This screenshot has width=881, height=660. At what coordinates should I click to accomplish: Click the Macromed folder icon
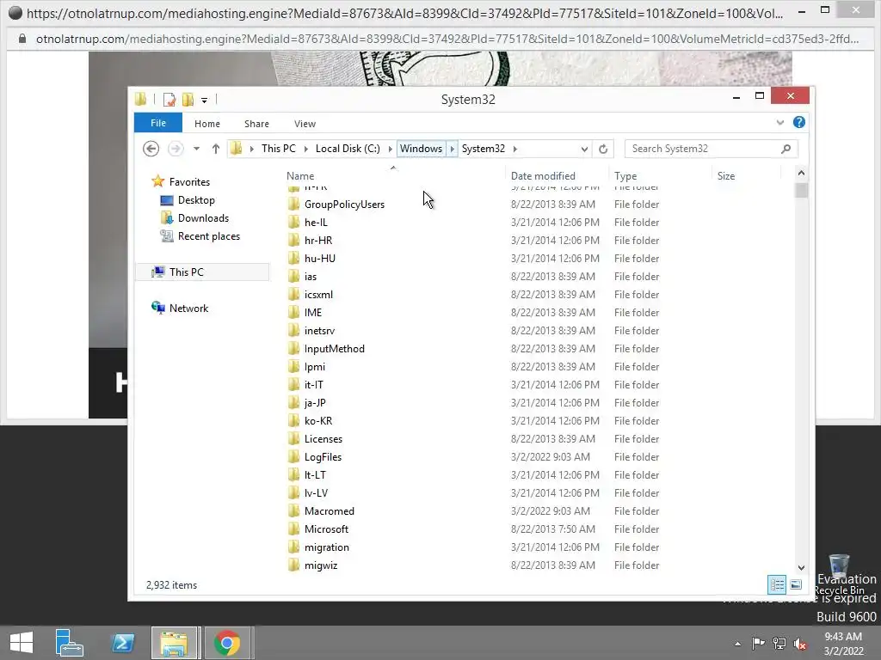click(x=293, y=510)
